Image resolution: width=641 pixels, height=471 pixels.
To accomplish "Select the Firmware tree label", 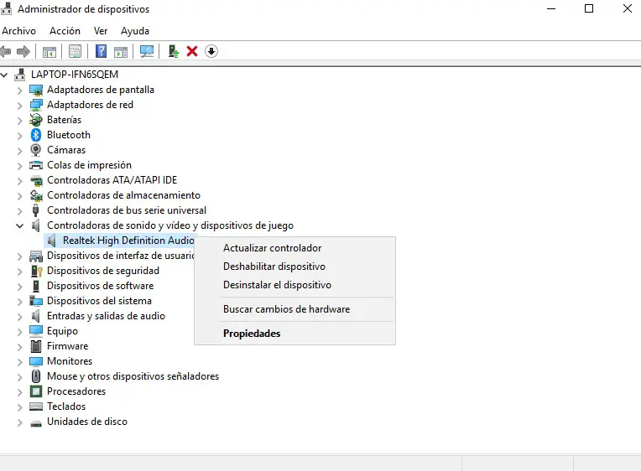I will tap(67, 346).
